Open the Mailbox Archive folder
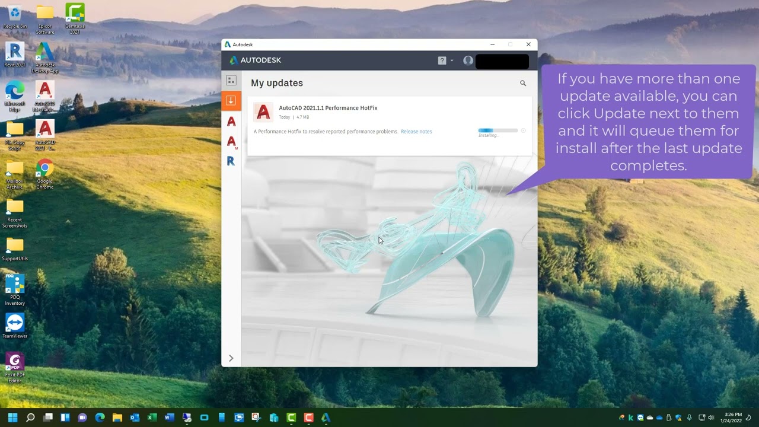Screen dimensions: 759x427 [15, 176]
